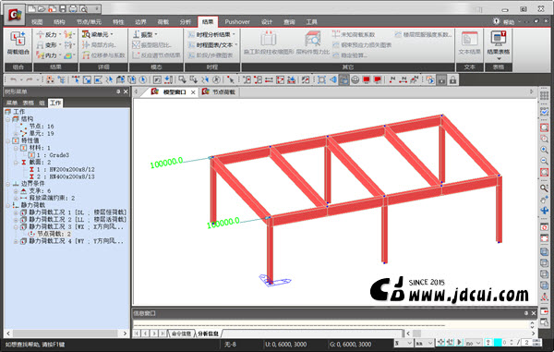Click the 时程分析结果 button
This screenshot has width=554, height=352.
click(211, 34)
